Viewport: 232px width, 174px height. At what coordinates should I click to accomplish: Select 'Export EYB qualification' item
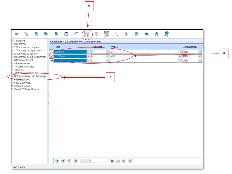[27, 89]
